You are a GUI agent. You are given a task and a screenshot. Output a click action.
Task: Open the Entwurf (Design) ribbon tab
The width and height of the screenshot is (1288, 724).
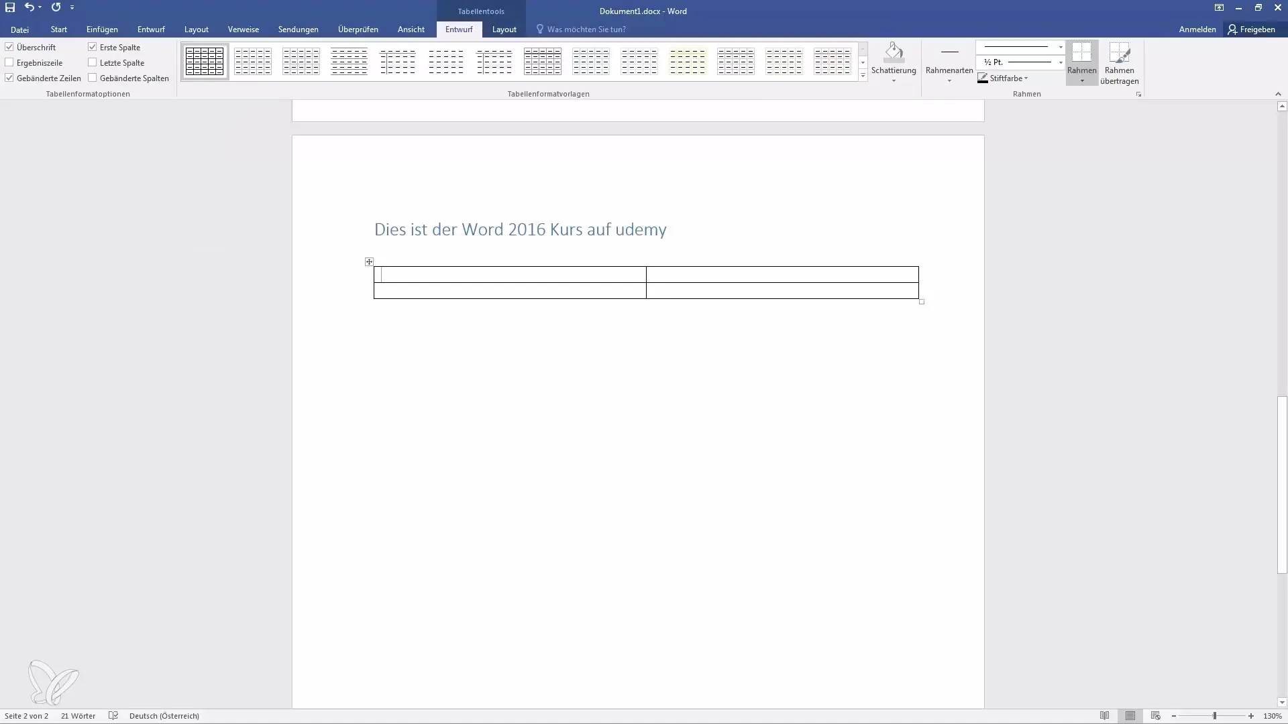(150, 29)
